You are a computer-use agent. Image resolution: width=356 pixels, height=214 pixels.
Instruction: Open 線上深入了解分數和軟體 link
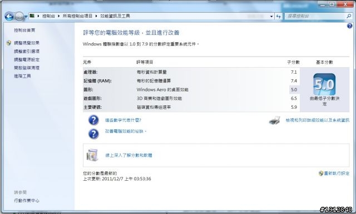[128, 155]
